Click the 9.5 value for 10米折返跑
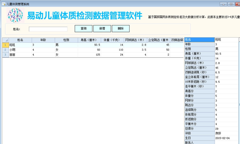Viewport: 240px width, 144px height. 226,82
